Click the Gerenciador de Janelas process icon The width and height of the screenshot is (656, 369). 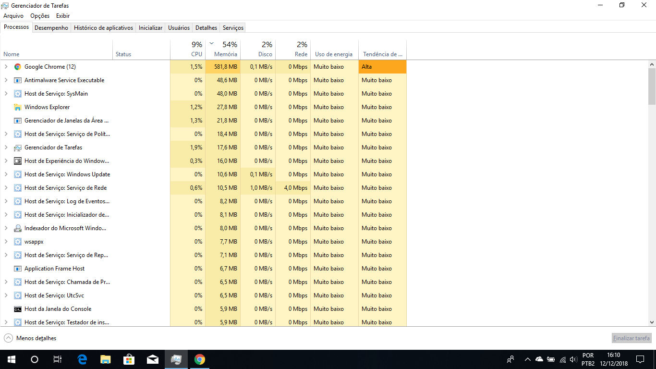pyautogui.click(x=18, y=121)
